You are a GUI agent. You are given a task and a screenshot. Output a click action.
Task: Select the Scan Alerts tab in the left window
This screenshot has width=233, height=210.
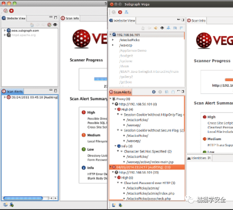tap(12, 91)
